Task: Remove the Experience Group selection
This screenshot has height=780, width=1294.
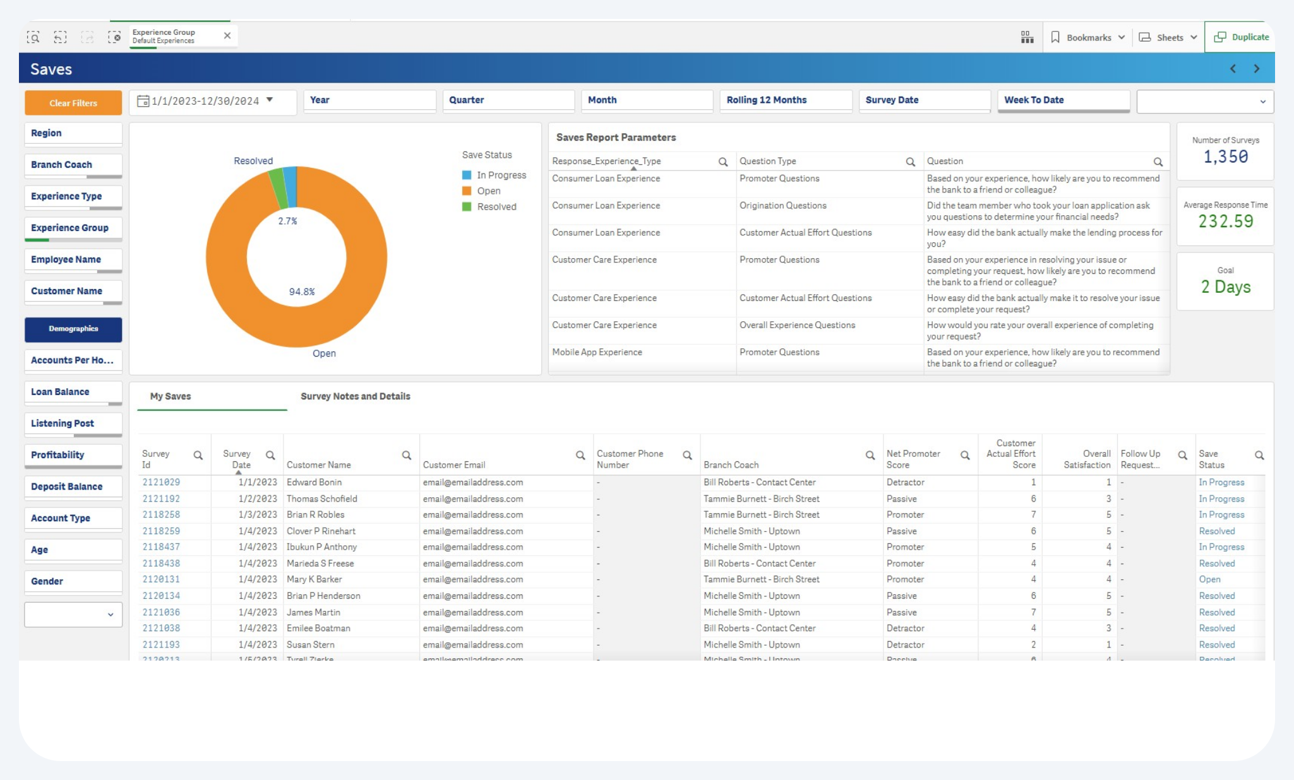Action: click(x=227, y=36)
